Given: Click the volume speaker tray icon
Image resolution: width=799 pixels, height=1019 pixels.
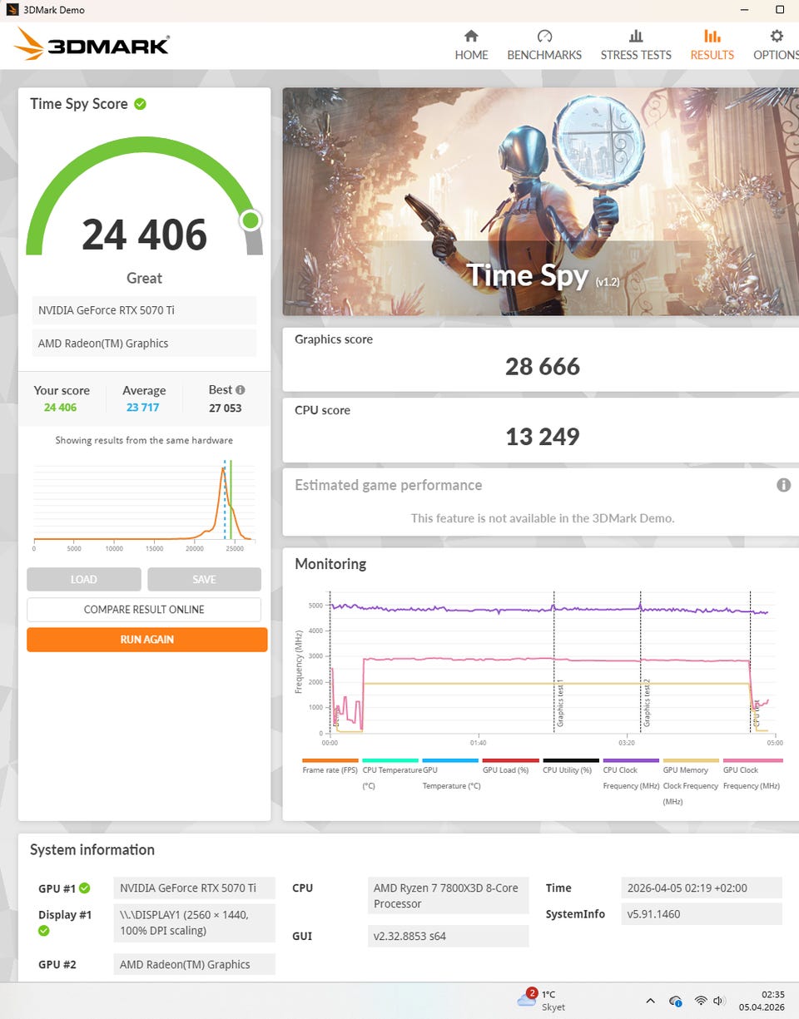Looking at the screenshot, I should [x=719, y=1001].
